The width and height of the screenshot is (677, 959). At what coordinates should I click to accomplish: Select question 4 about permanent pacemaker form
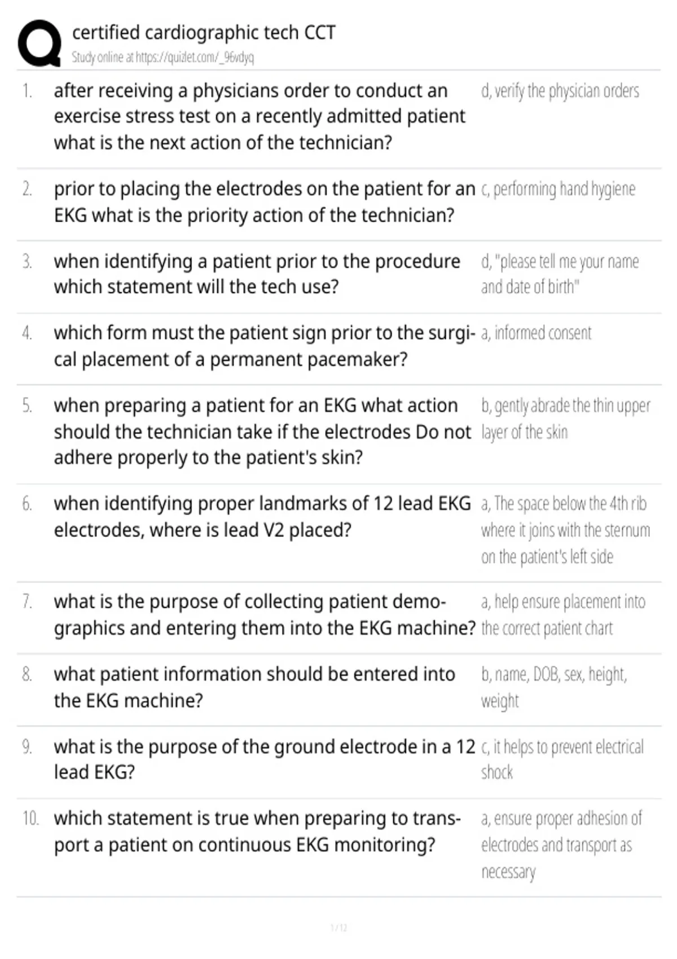[x=265, y=346]
